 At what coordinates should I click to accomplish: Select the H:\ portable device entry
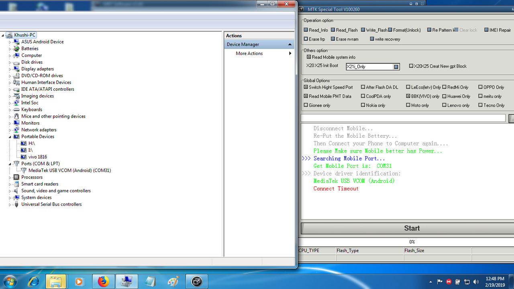[32, 143]
